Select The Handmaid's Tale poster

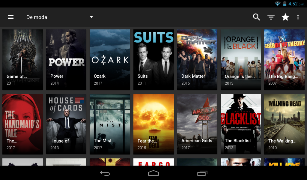pos(22,124)
